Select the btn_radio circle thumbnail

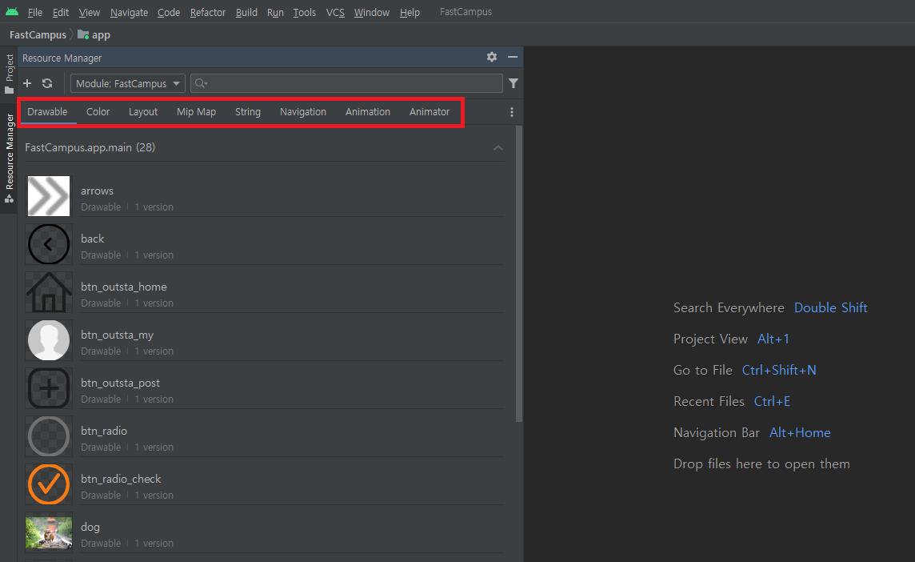(49, 436)
